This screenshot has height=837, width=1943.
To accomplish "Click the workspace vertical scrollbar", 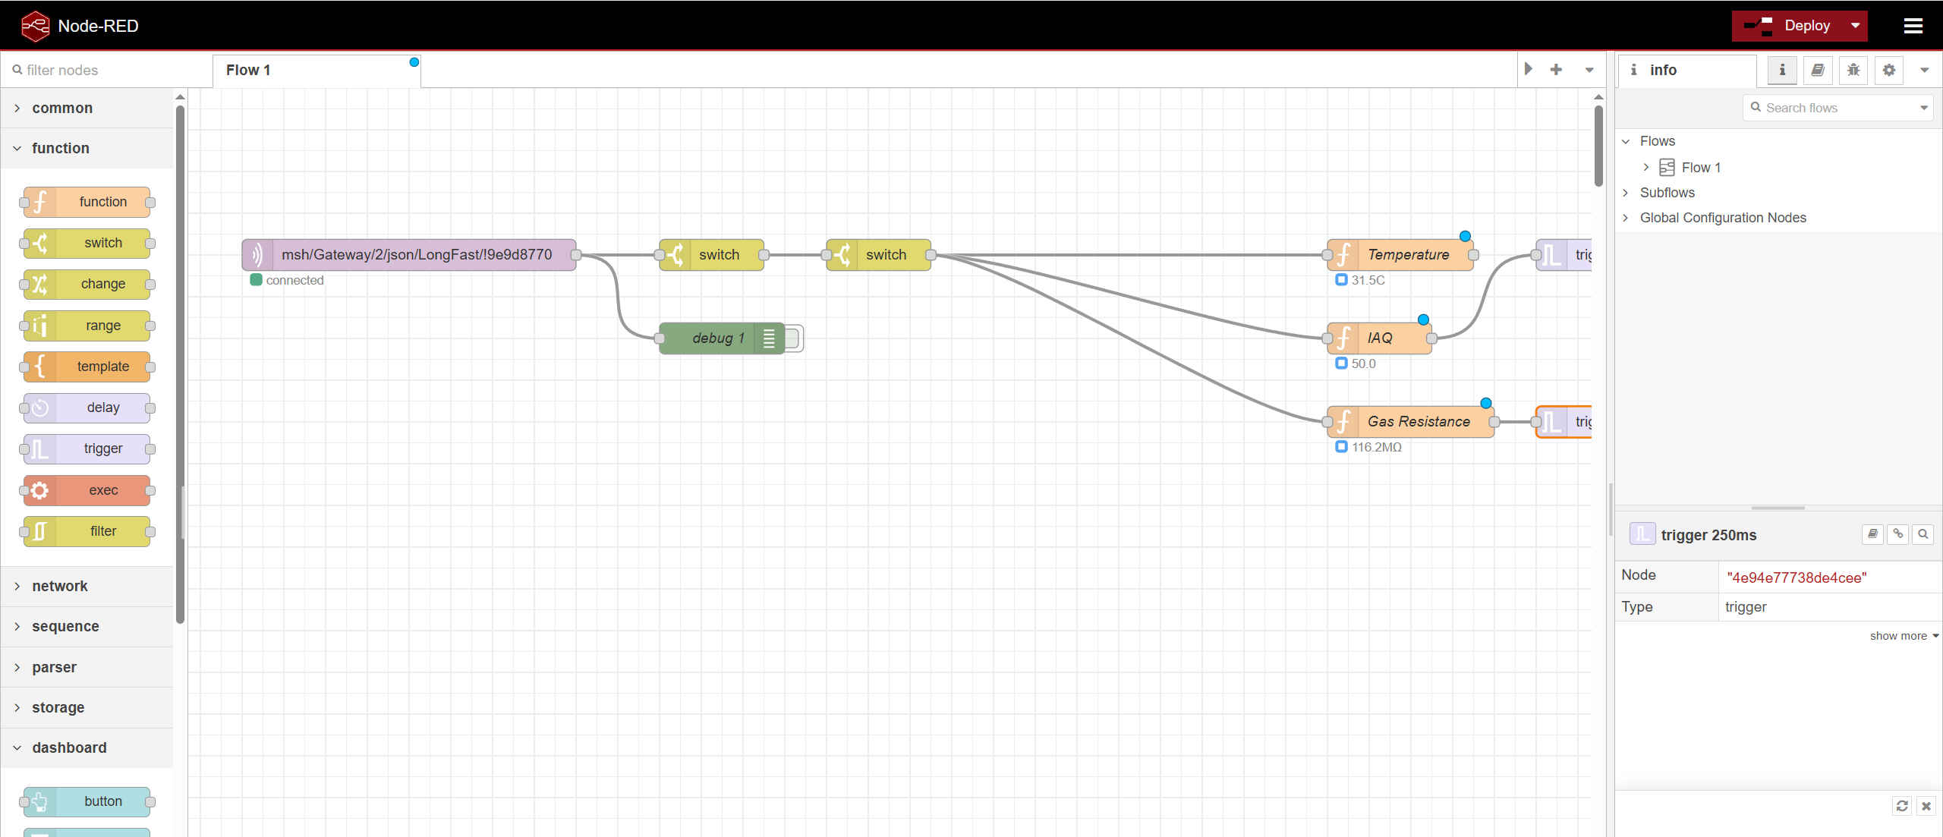I will 1598,144.
